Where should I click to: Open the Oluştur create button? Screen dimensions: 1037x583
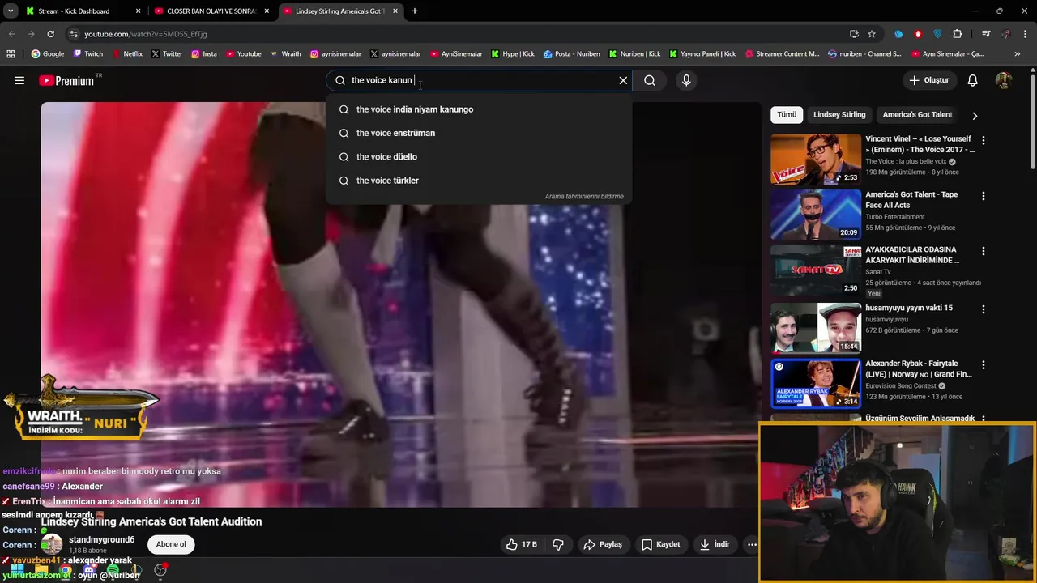pyautogui.click(x=928, y=80)
